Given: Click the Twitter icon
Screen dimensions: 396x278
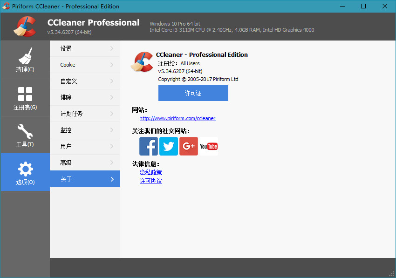Looking at the screenshot, I should click(169, 146).
